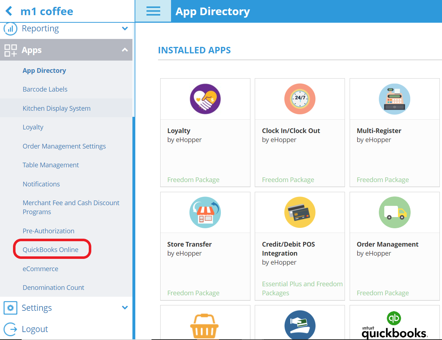442x340 pixels.
Task: Open Kitchen Display System menu item
Action: (x=57, y=108)
